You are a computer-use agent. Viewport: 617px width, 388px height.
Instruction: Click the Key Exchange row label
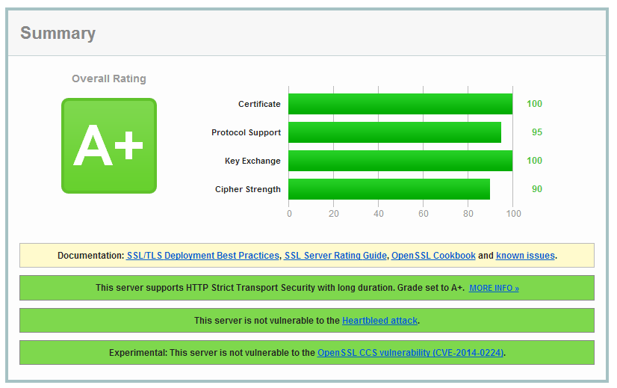pyautogui.click(x=252, y=161)
